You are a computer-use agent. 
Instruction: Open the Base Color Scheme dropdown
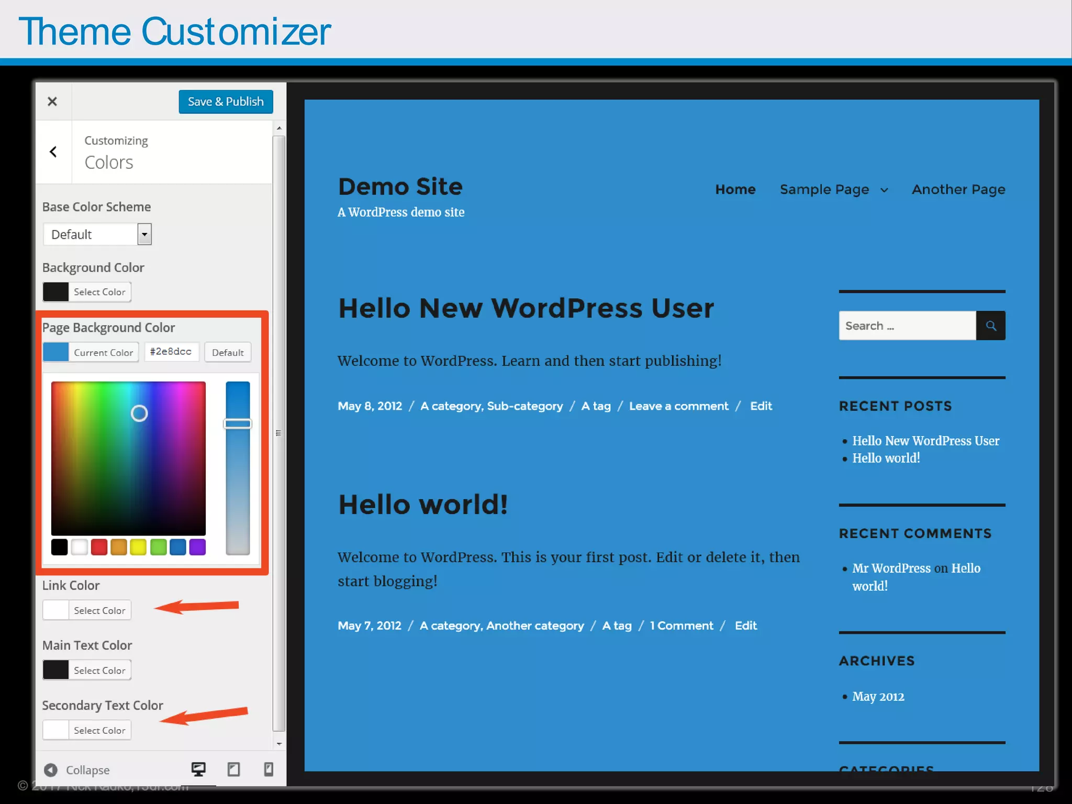[97, 234]
